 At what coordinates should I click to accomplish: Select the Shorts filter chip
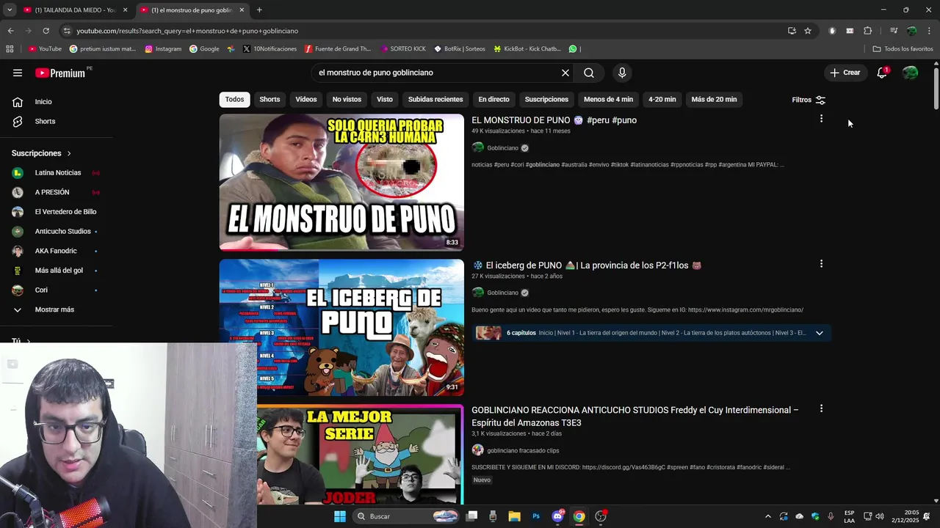click(x=270, y=100)
